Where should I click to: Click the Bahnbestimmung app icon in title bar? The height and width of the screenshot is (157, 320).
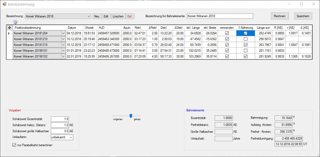click(x=4, y=4)
